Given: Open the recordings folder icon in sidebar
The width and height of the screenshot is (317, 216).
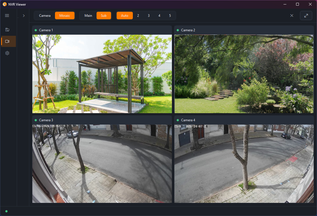Looking at the screenshot, I should 7,30.
